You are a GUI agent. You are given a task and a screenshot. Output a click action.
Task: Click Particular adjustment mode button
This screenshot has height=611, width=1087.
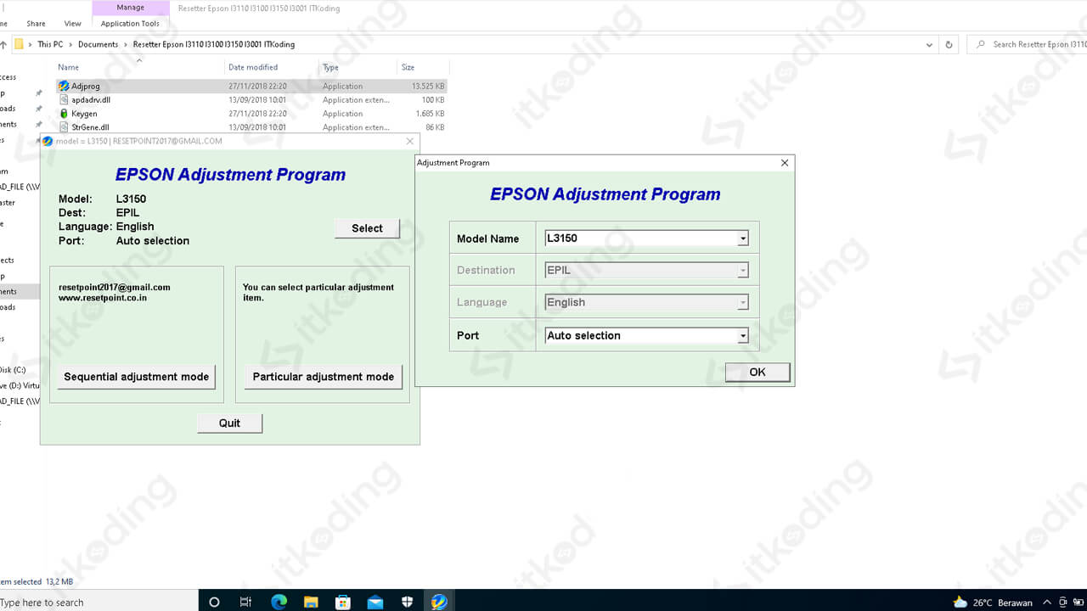point(324,377)
